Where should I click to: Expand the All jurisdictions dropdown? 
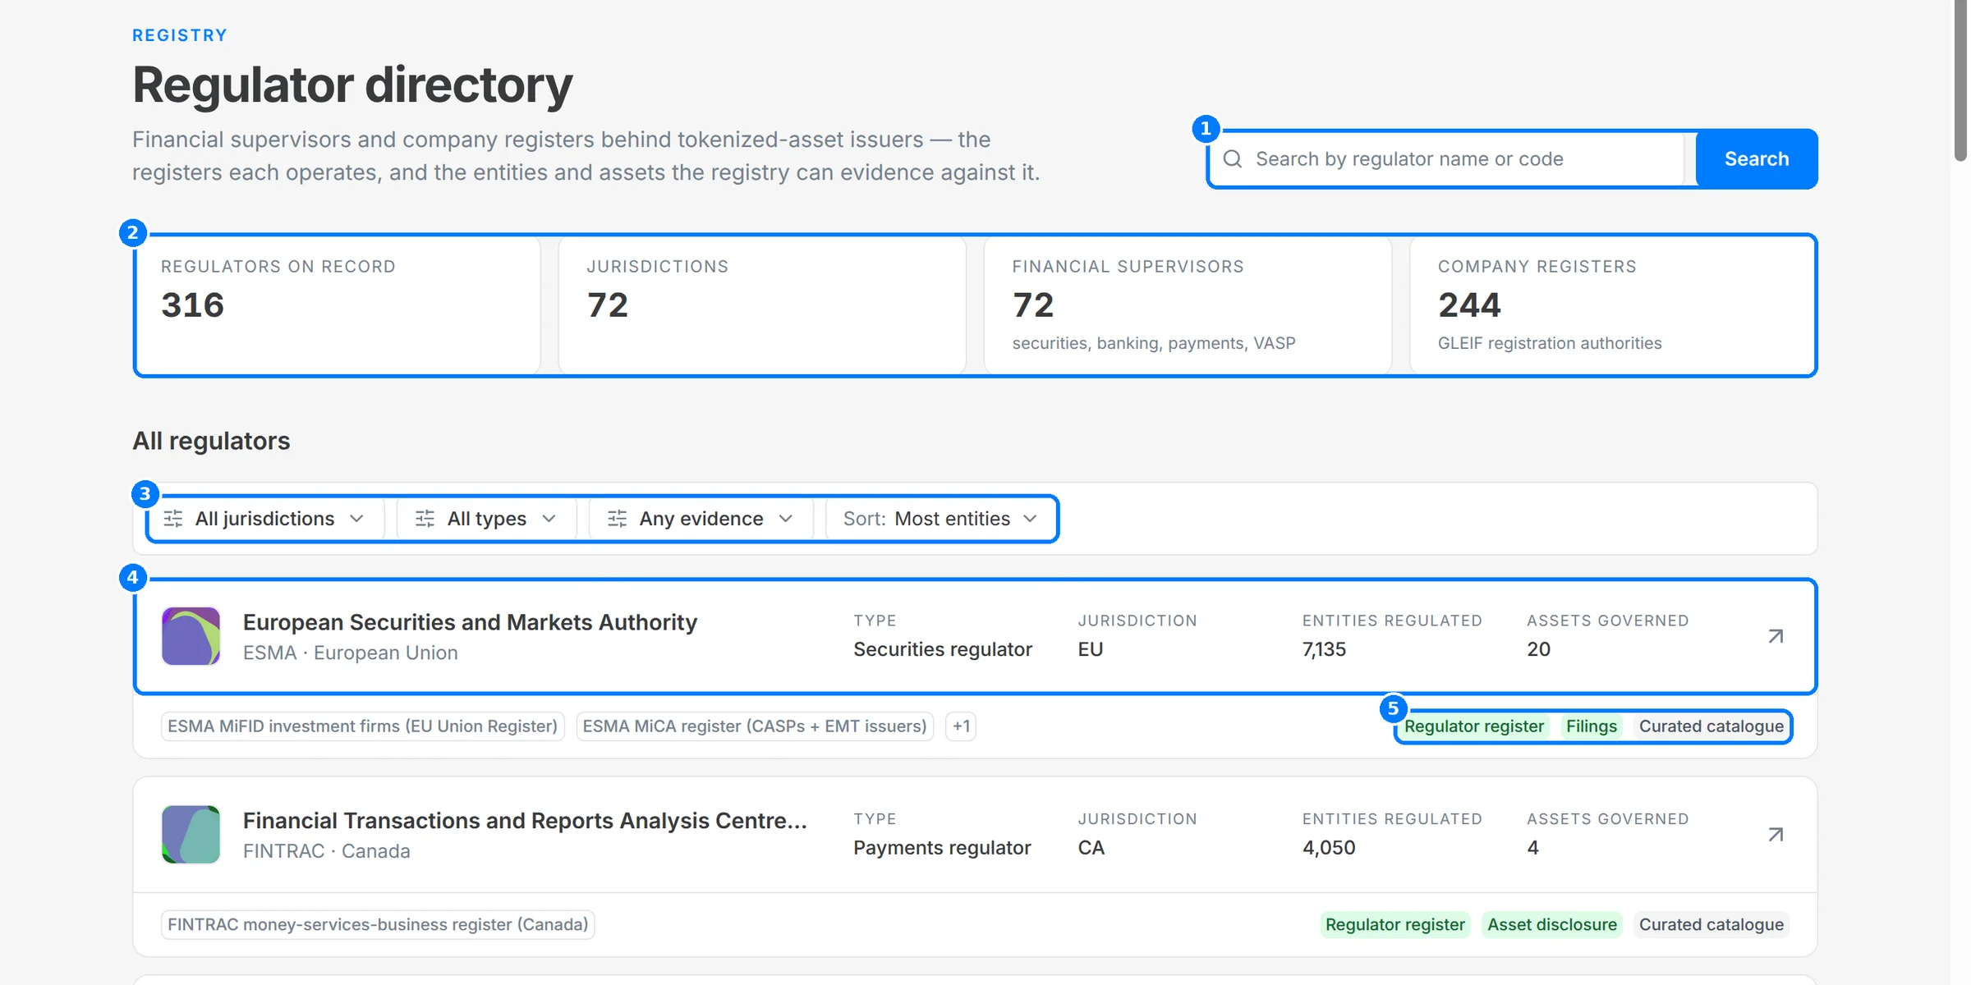(265, 519)
